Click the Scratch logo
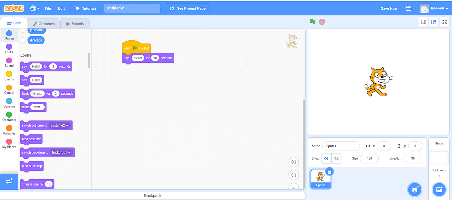Viewport: 452px width, 201px height. point(14,8)
